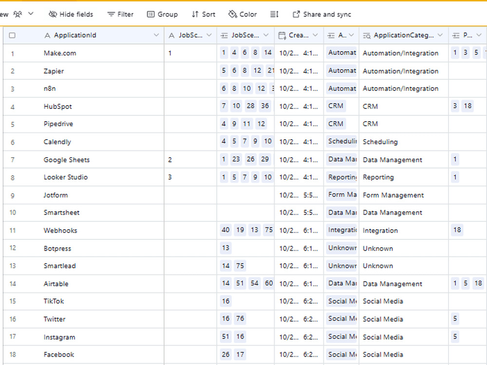
Task: Open the Group menu
Action: click(x=163, y=14)
